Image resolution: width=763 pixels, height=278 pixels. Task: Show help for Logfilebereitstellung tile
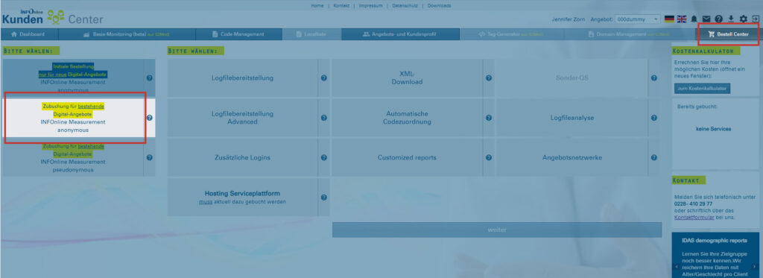coord(323,78)
